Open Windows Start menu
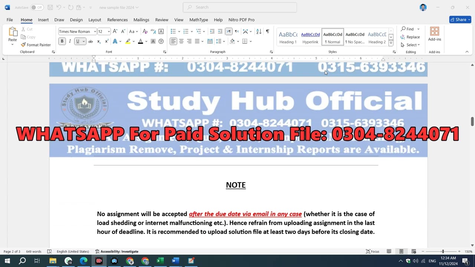Viewport: 475px width, 267px height. pos(7,261)
